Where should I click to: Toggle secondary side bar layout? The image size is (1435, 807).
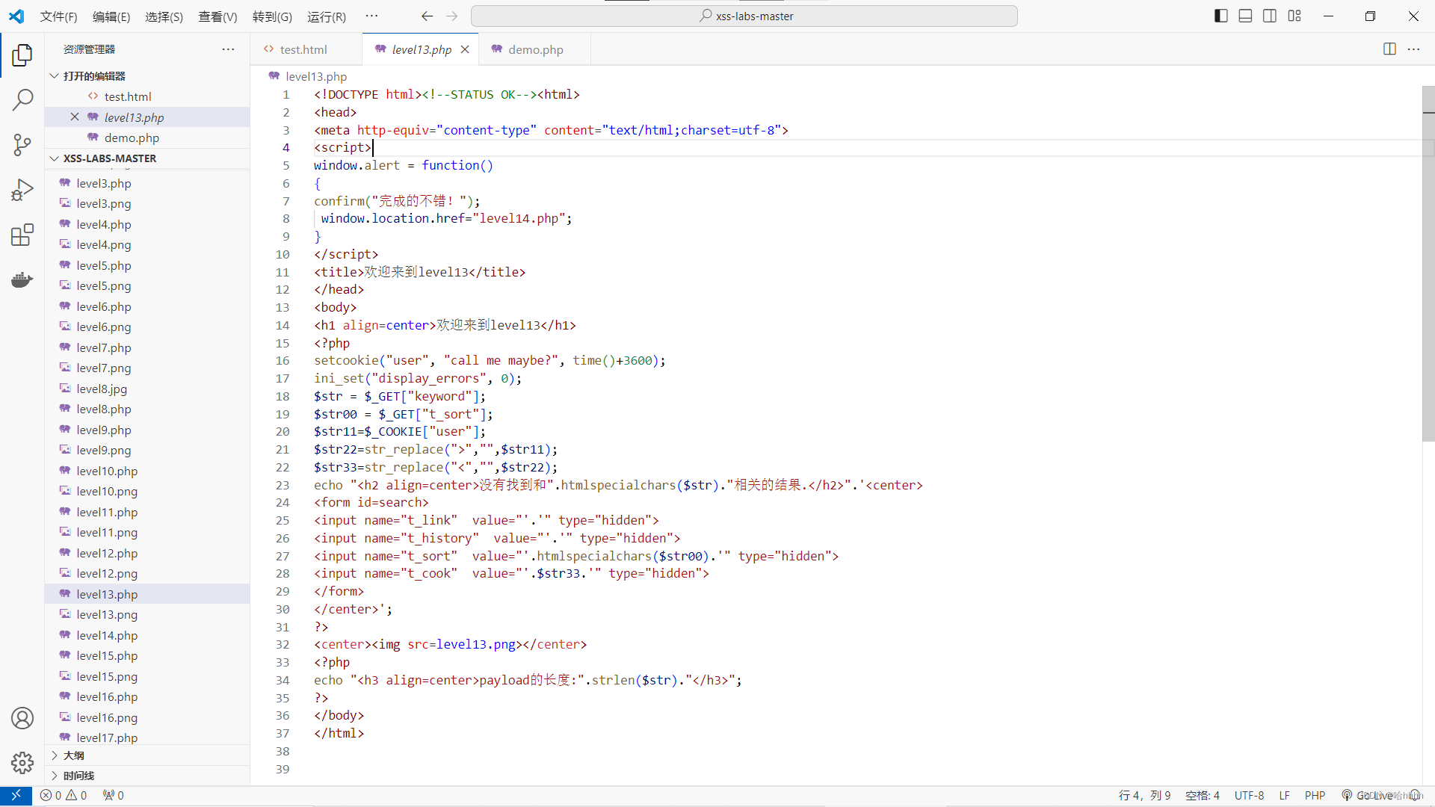coord(1270,16)
